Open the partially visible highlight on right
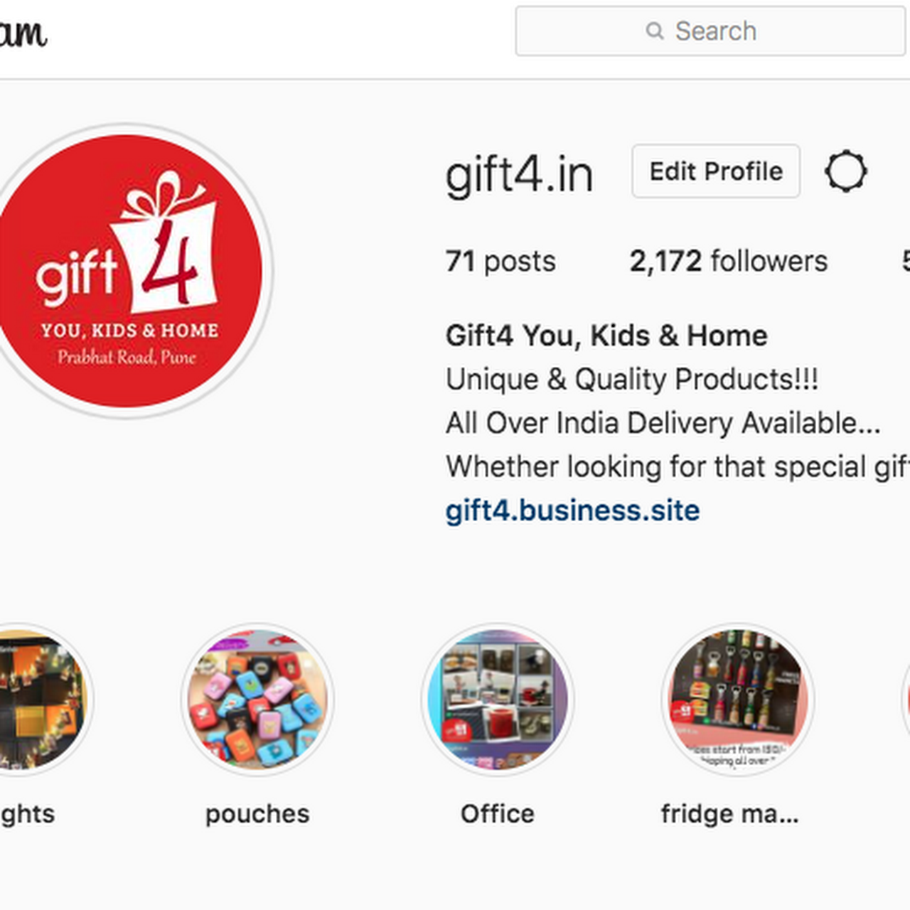 (906, 700)
